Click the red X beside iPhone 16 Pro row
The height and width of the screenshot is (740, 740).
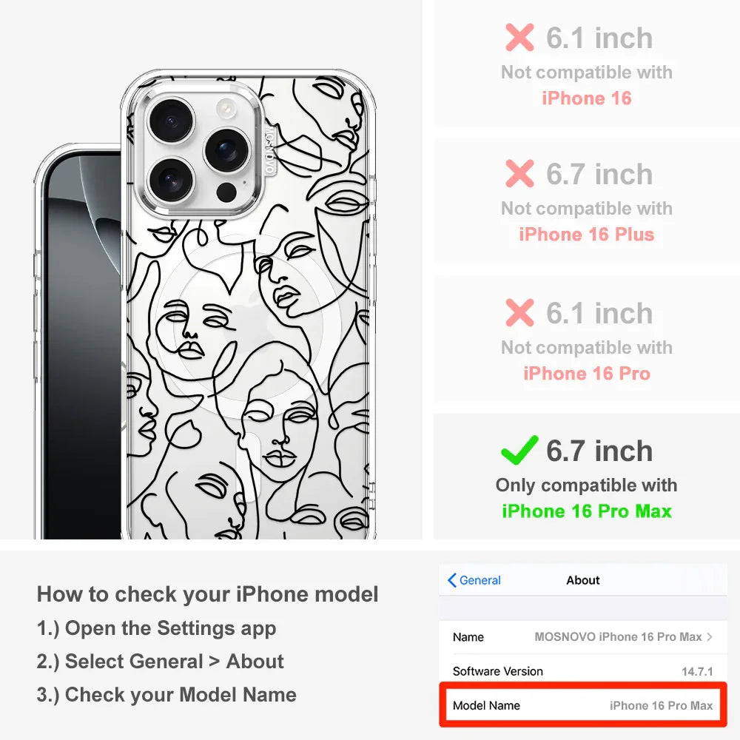[519, 313]
